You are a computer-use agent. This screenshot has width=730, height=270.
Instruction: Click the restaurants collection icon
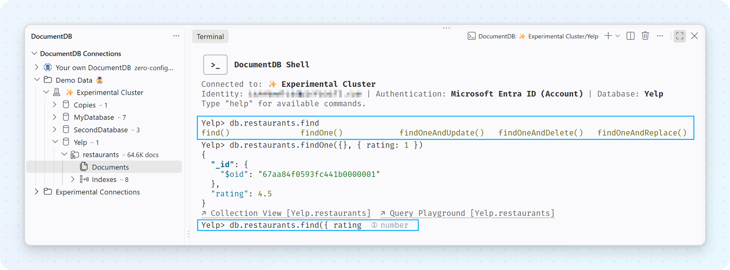coord(75,155)
